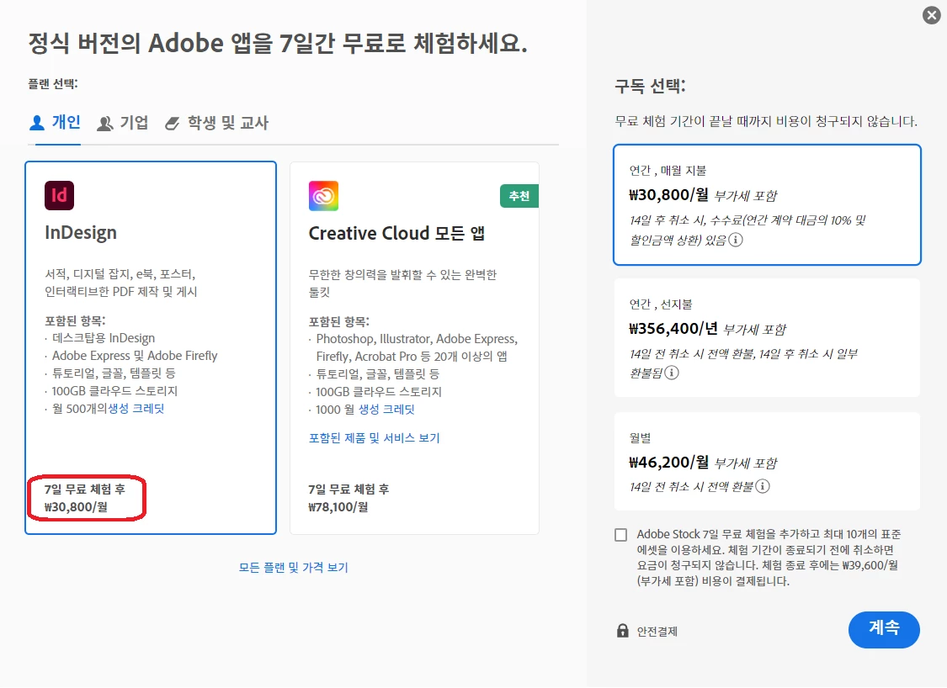The height and width of the screenshot is (688, 947).
Task: Click the Creative Cloud 모든 앱 title
Action: [396, 233]
